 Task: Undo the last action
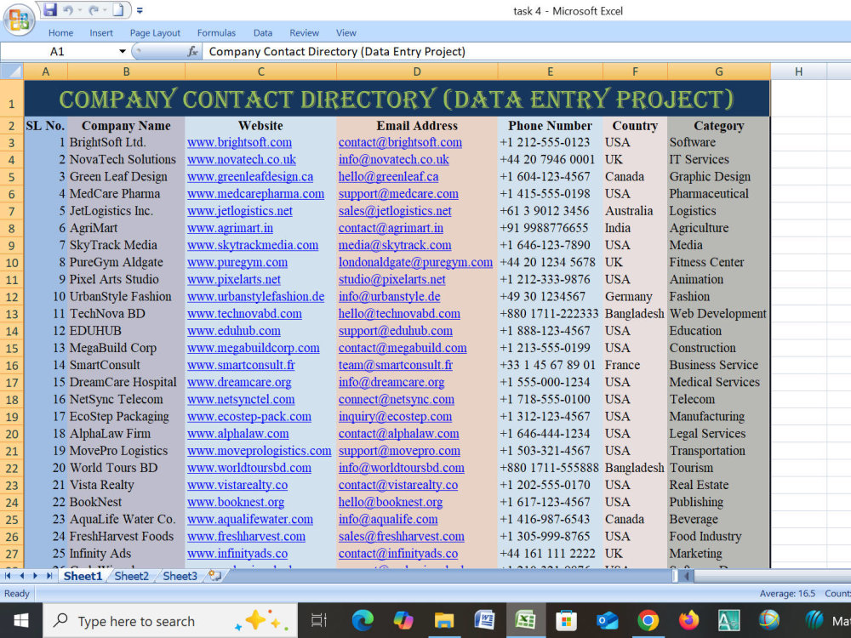click(68, 9)
